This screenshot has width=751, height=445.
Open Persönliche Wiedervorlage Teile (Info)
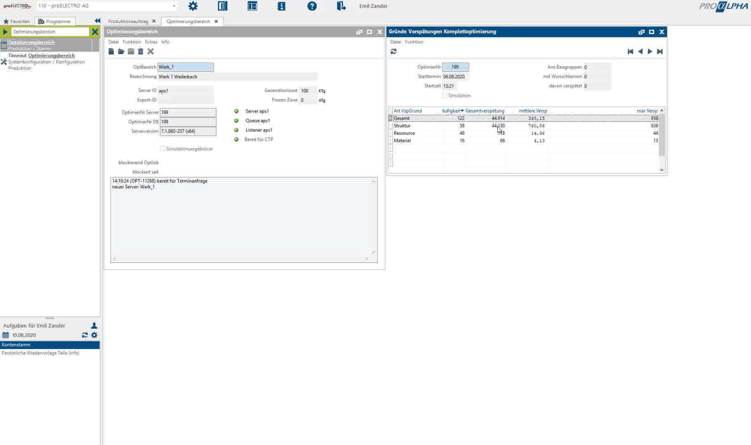click(x=40, y=353)
